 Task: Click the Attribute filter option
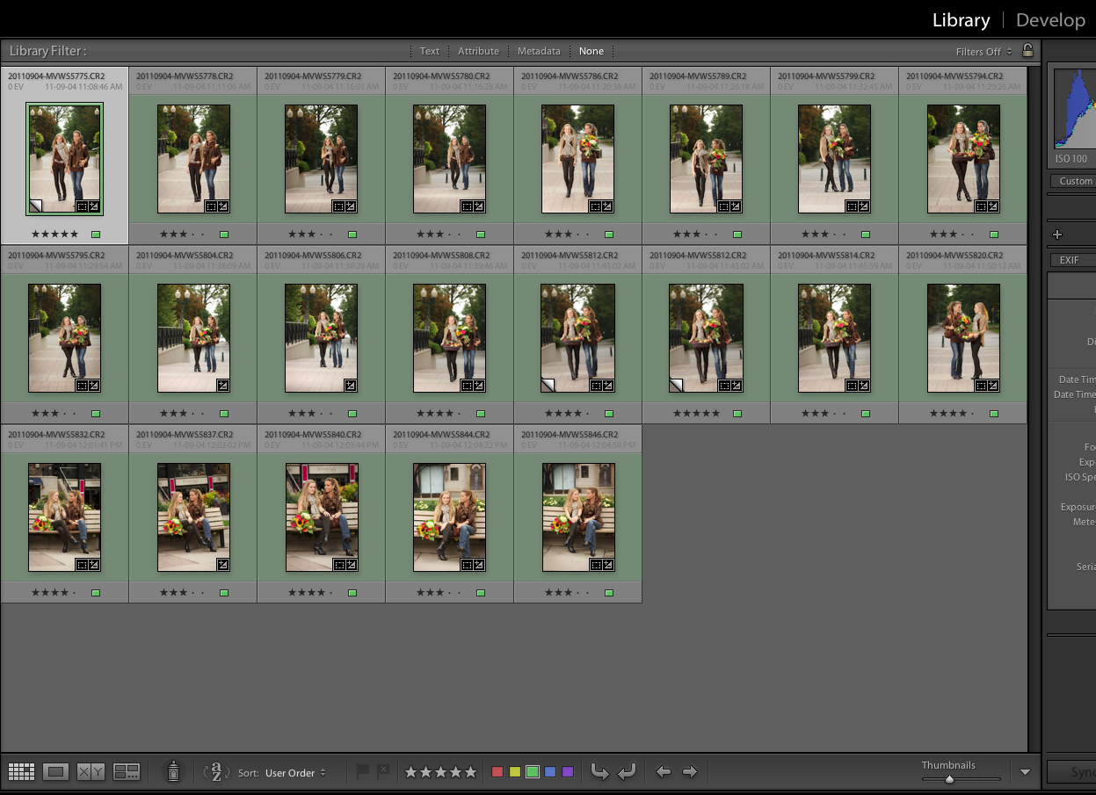pyautogui.click(x=478, y=51)
